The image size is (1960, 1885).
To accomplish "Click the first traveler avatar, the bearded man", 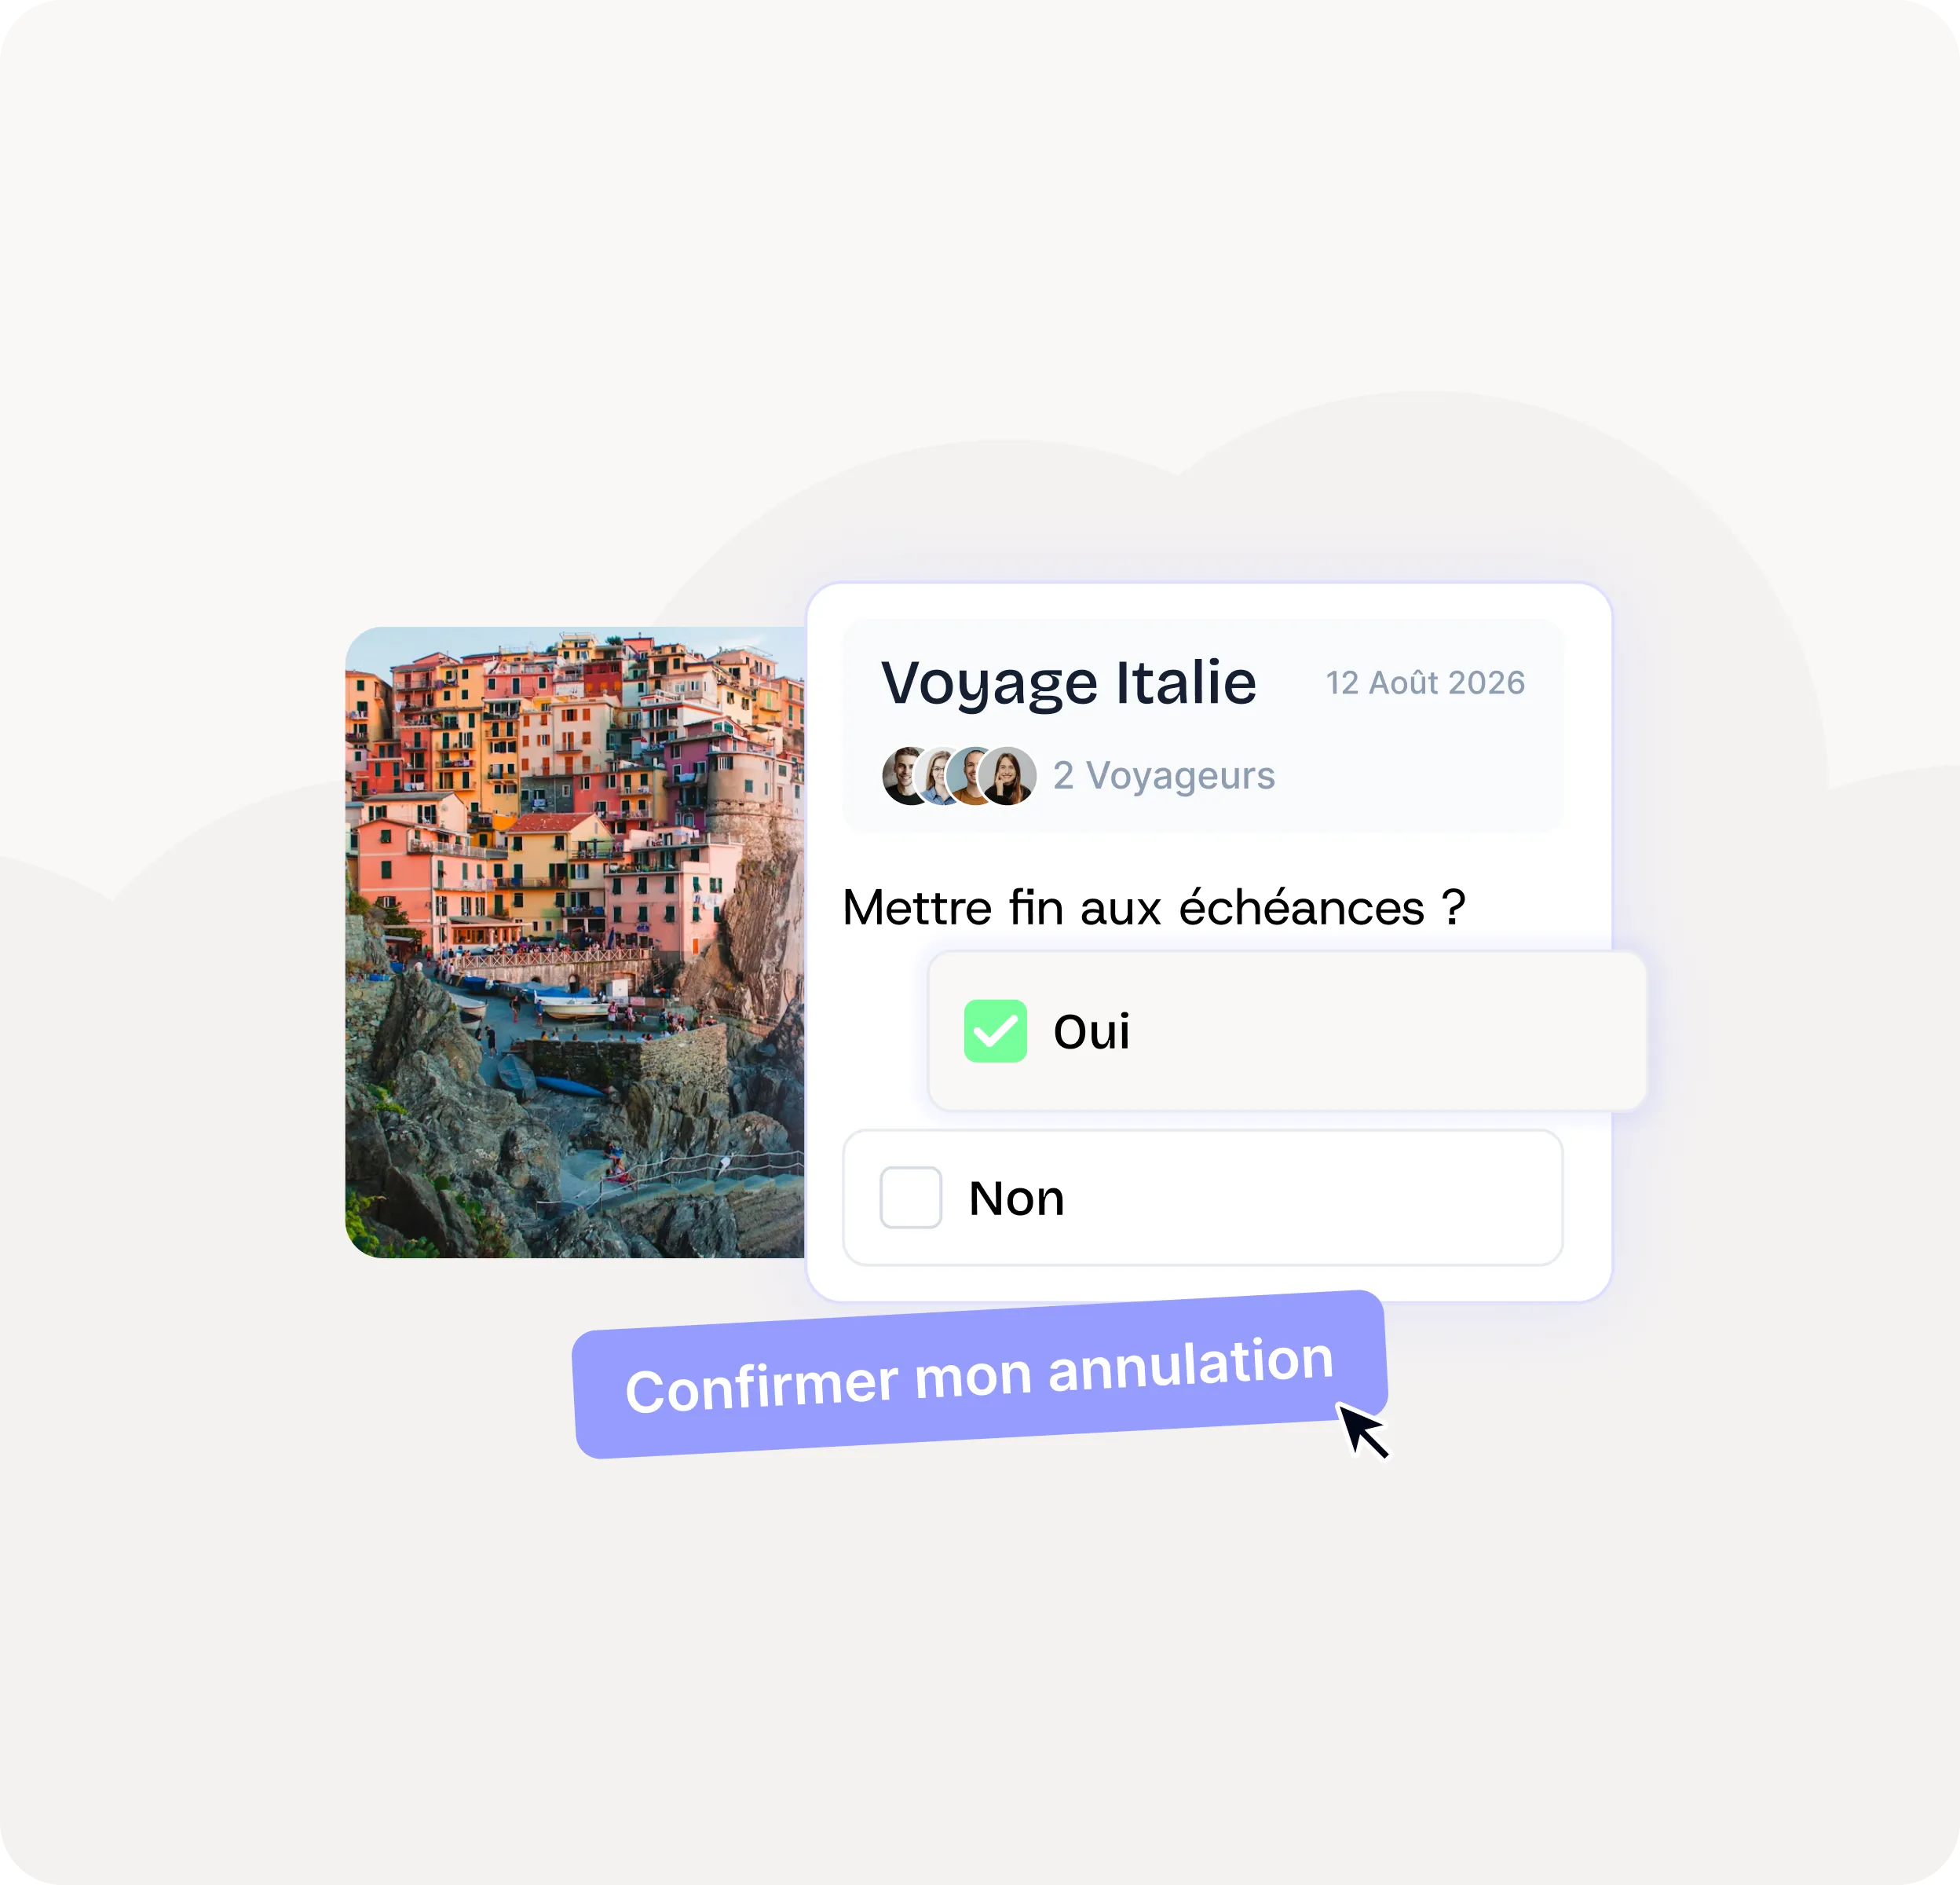I will click(x=907, y=776).
